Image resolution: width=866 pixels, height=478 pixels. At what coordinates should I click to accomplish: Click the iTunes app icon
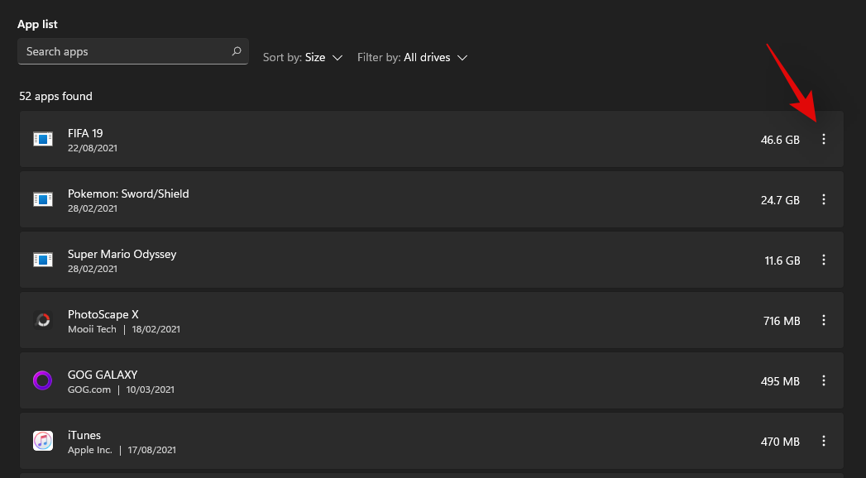[x=43, y=442]
